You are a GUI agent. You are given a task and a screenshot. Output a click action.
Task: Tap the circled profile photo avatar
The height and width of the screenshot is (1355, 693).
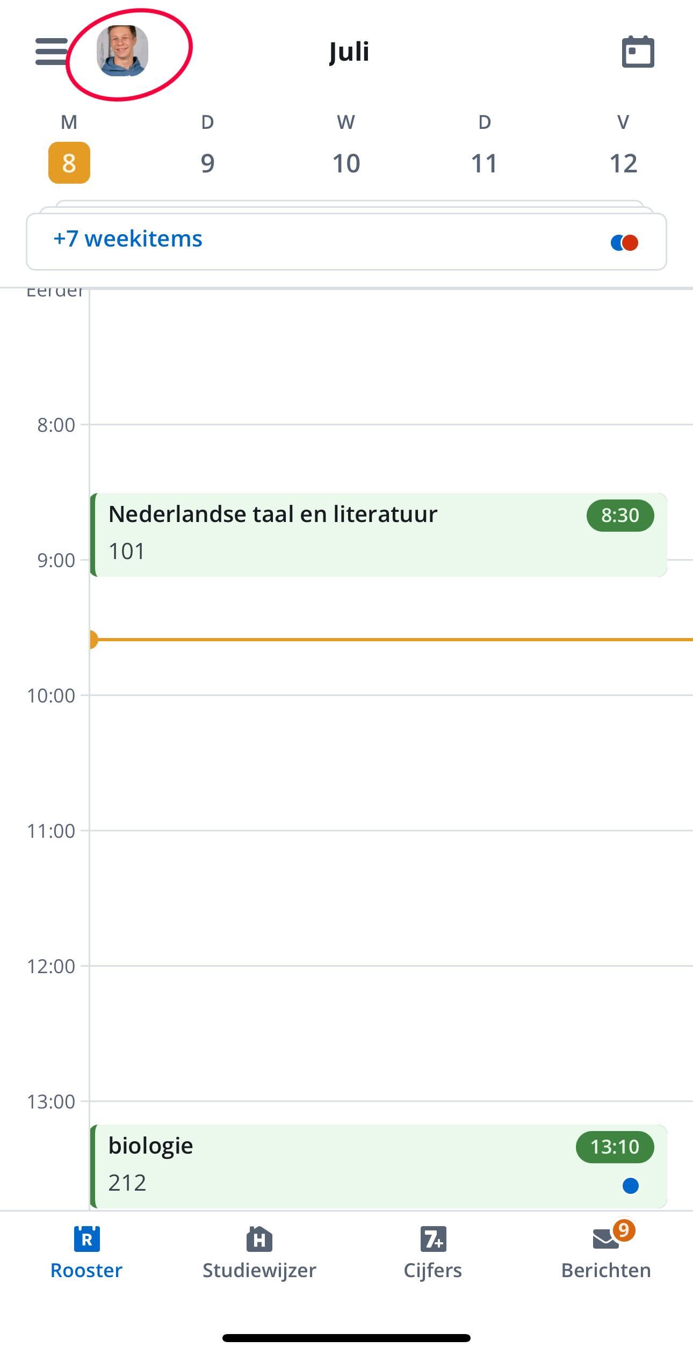(x=122, y=51)
